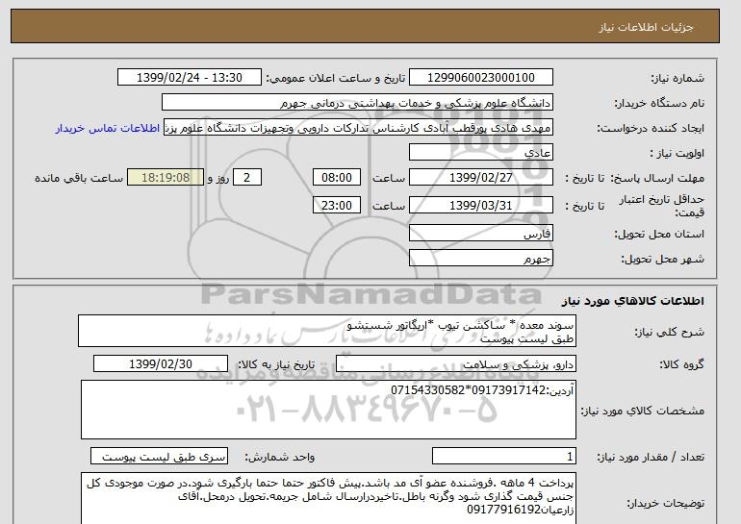Click the goods group field دارو، پزشکی و سلامت
The width and height of the screenshot is (741, 524).
[x=455, y=364]
